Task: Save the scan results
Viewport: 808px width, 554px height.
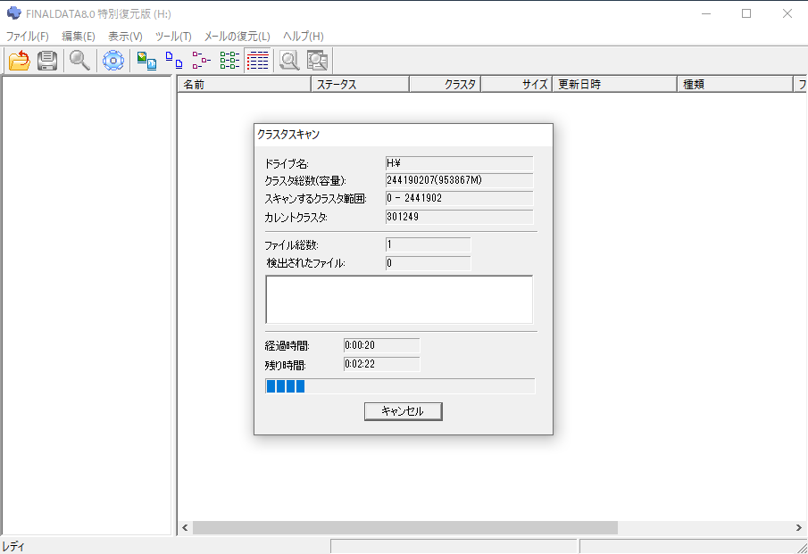Action: point(46,60)
